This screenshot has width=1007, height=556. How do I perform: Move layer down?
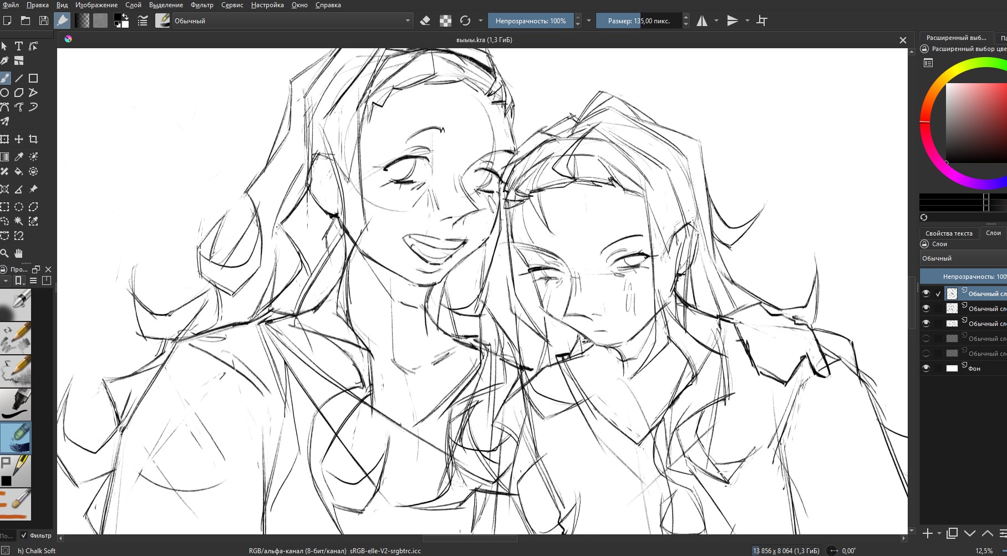click(x=970, y=533)
